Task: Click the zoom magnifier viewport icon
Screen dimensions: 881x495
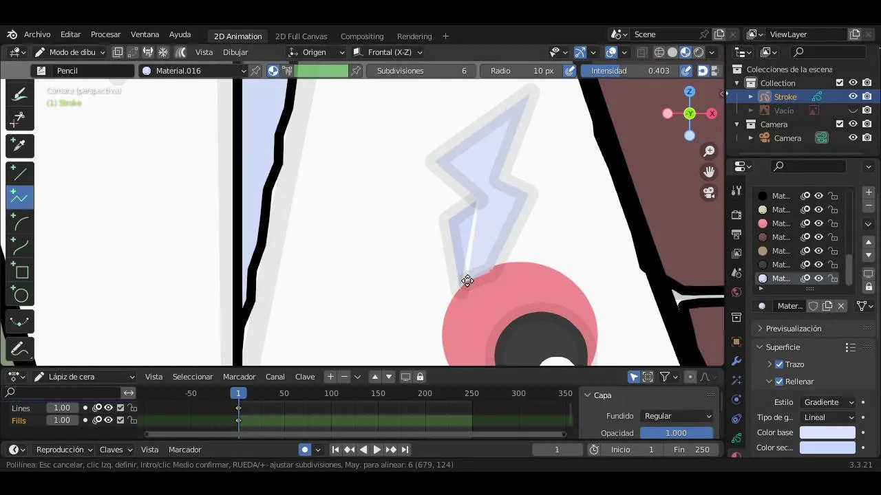Action: pyautogui.click(x=709, y=151)
